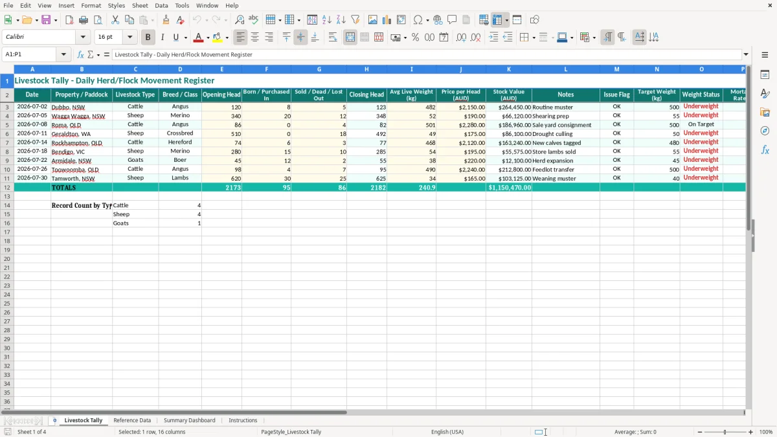Click the formula input line
This screenshot has height=437, width=777.
point(426,55)
